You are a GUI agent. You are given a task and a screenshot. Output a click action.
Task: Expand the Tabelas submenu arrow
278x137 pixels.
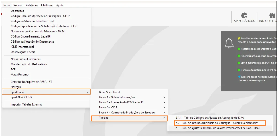(164, 118)
